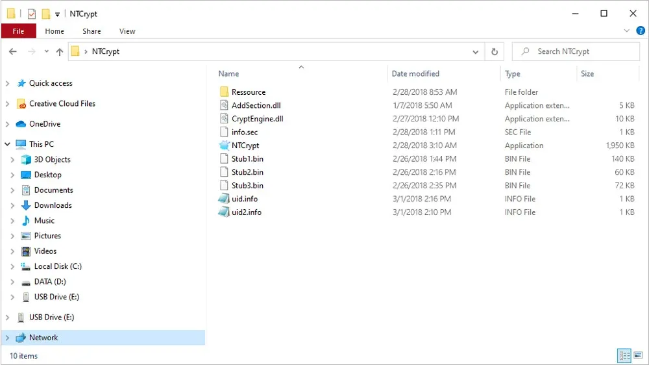Expand the ribbon chevron

(x=626, y=31)
